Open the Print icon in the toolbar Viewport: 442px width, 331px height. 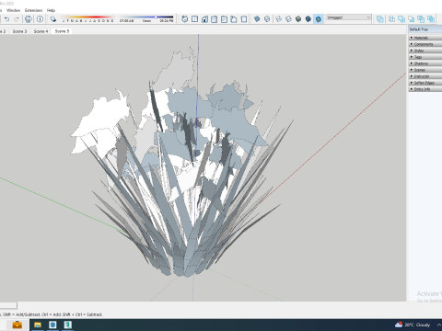[29, 19]
